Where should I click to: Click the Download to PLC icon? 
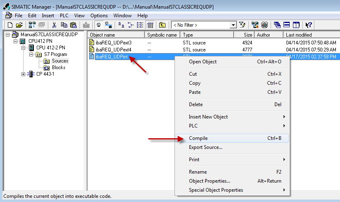[86, 25]
